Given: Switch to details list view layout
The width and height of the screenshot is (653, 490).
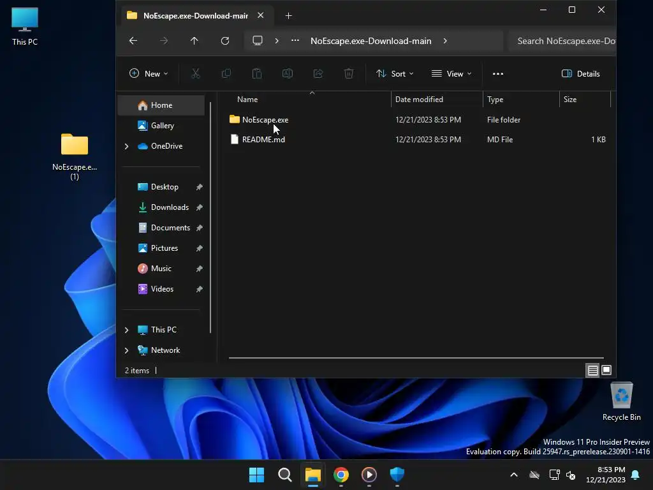Looking at the screenshot, I should (592, 370).
